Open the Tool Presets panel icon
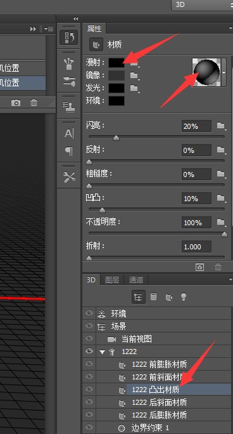Screen dimensions: 233x434 (x=69, y=178)
